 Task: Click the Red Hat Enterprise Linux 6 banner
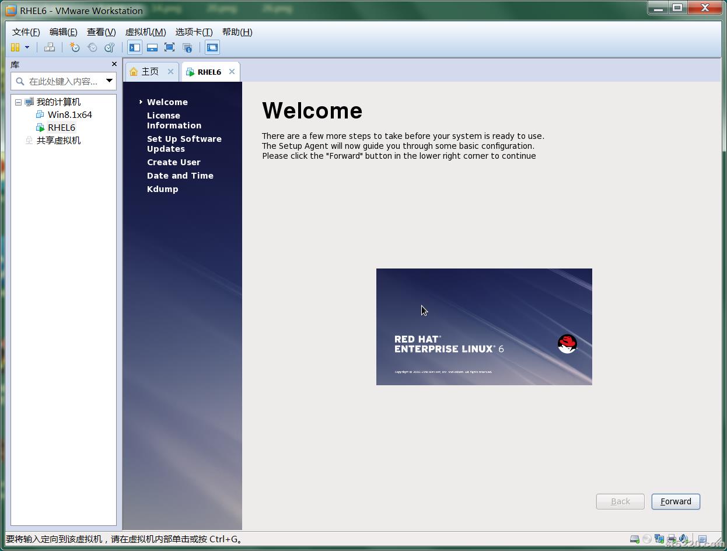coord(484,327)
